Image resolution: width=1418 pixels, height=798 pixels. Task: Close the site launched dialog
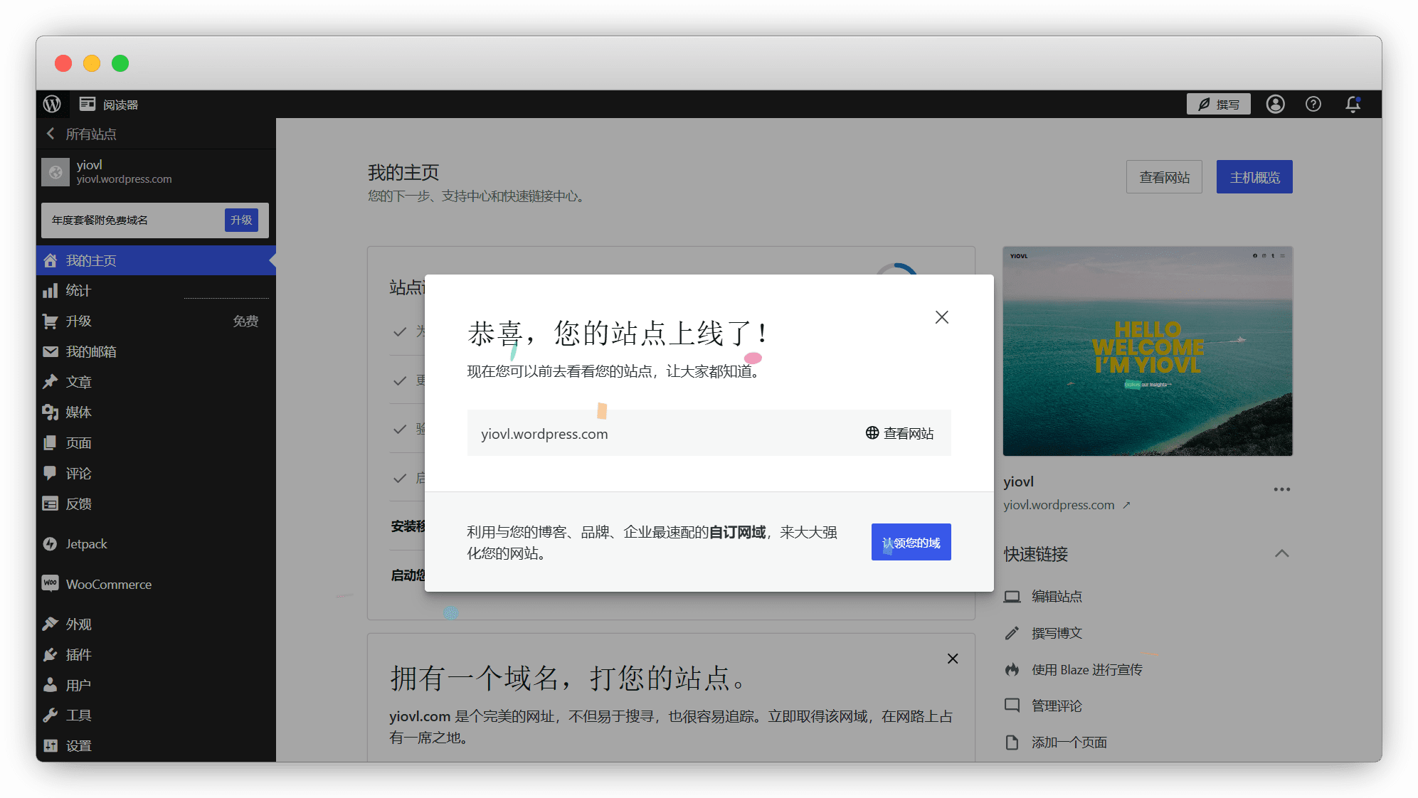(x=941, y=317)
